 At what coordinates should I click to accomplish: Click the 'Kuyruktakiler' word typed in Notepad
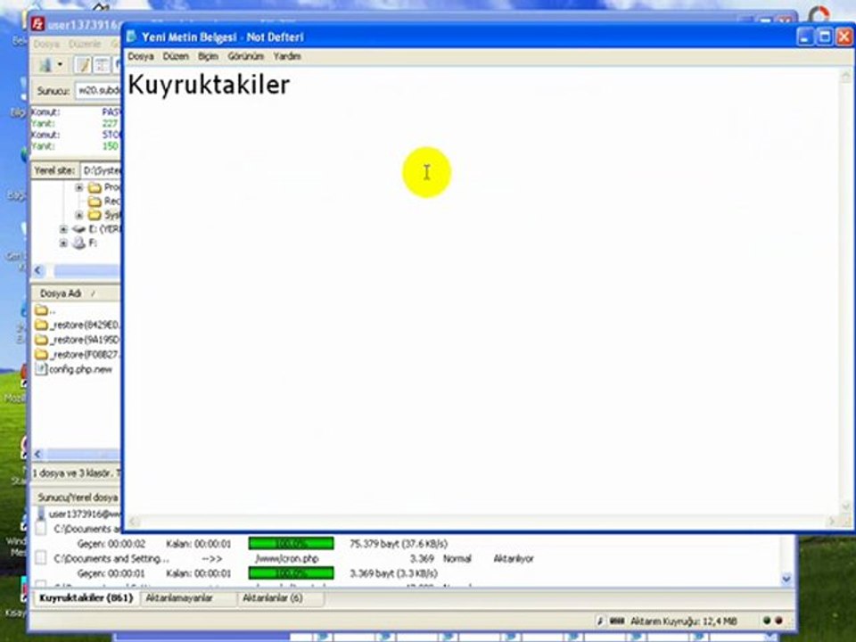click(209, 85)
